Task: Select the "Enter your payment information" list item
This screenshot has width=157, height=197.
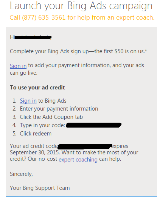Action: click(59, 109)
